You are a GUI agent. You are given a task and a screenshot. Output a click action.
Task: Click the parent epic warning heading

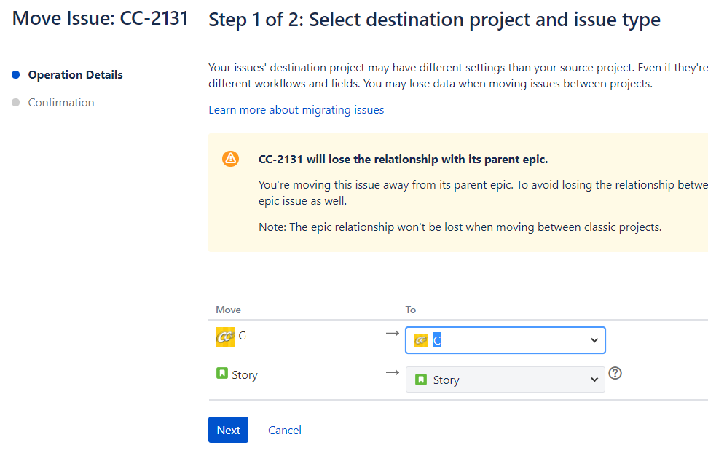click(403, 159)
